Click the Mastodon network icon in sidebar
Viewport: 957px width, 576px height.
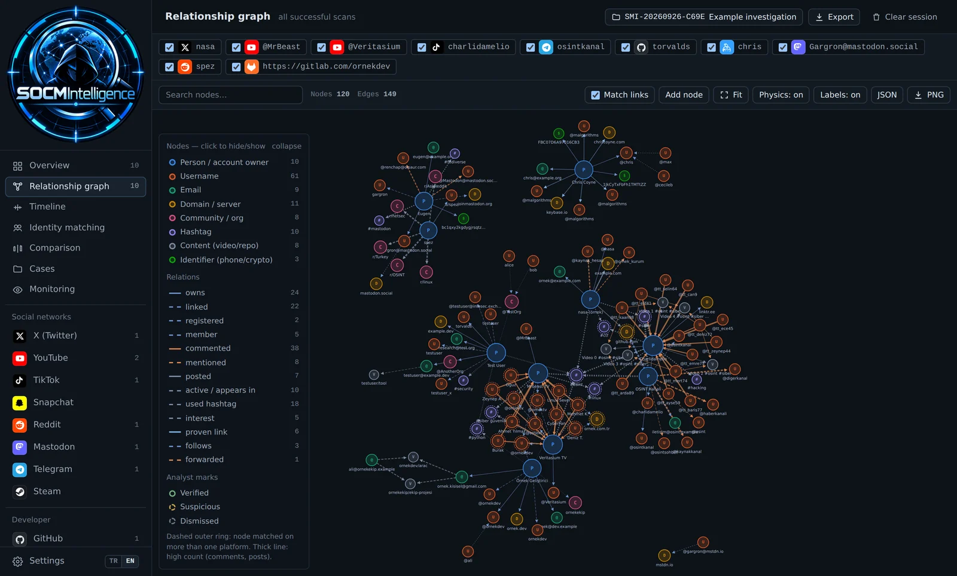[20, 447]
